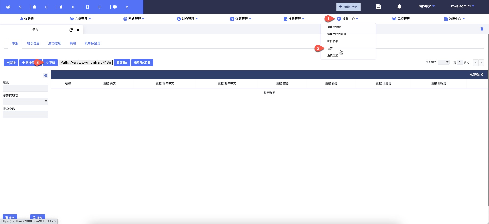Screen dimensions: 489x224
Task: Click the Path /var/www/html/src/i18n field
Action: [x=86, y=62]
